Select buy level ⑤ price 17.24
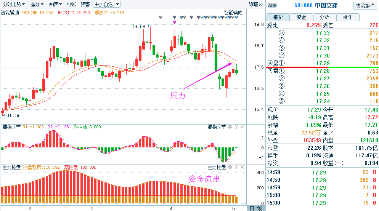 323,101
